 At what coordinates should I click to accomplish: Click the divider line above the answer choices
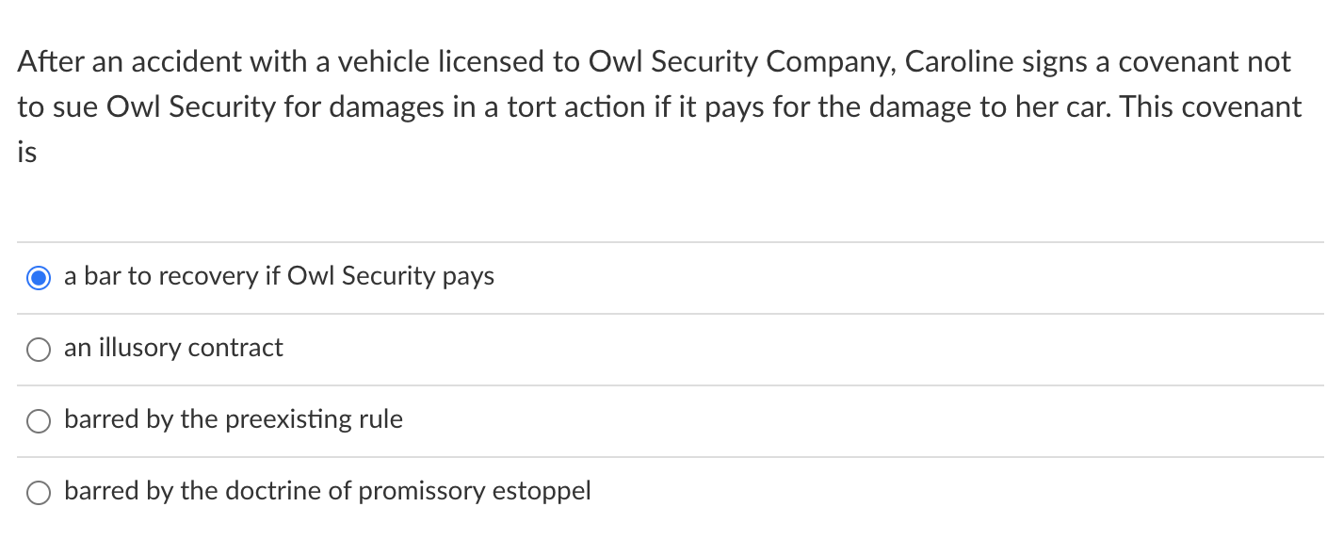[671, 242]
